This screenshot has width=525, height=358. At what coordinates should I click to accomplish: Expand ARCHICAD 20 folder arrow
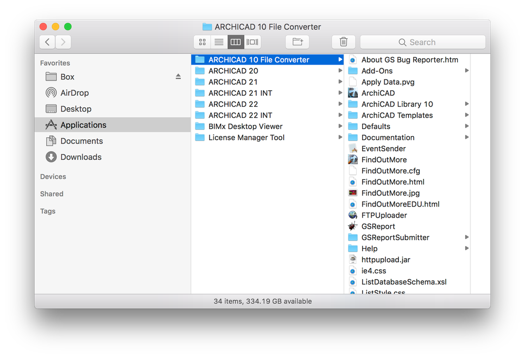(x=340, y=70)
